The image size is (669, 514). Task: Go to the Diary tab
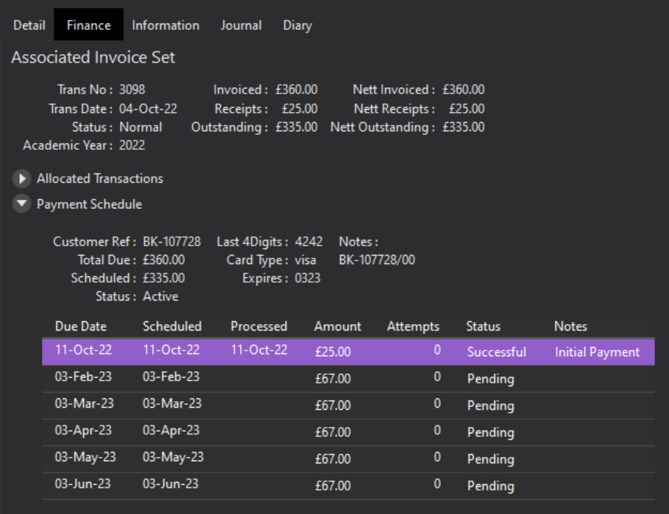coord(298,25)
